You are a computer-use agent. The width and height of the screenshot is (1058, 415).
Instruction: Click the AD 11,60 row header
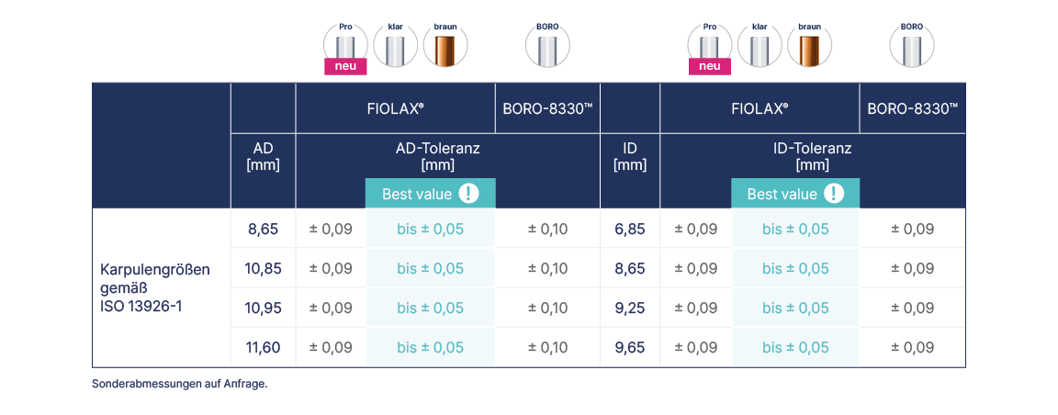(264, 347)
